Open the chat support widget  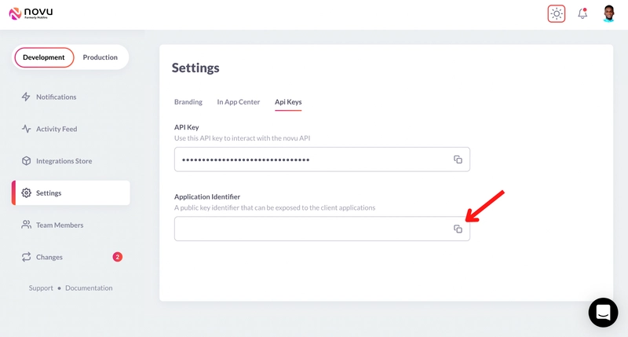pos(603,313)
